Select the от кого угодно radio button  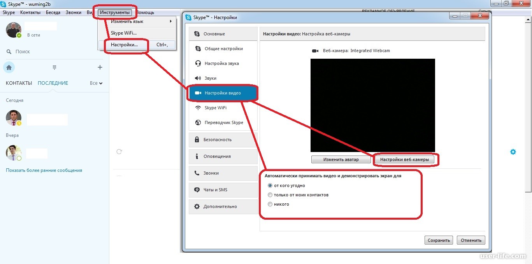click(270, 185)
